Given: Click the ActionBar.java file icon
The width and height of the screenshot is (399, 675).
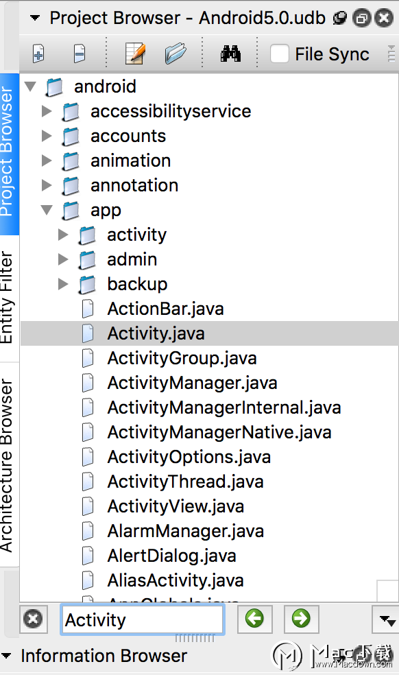Looking at the screenshot, I should pyautogui.click(x=88, y=309).
